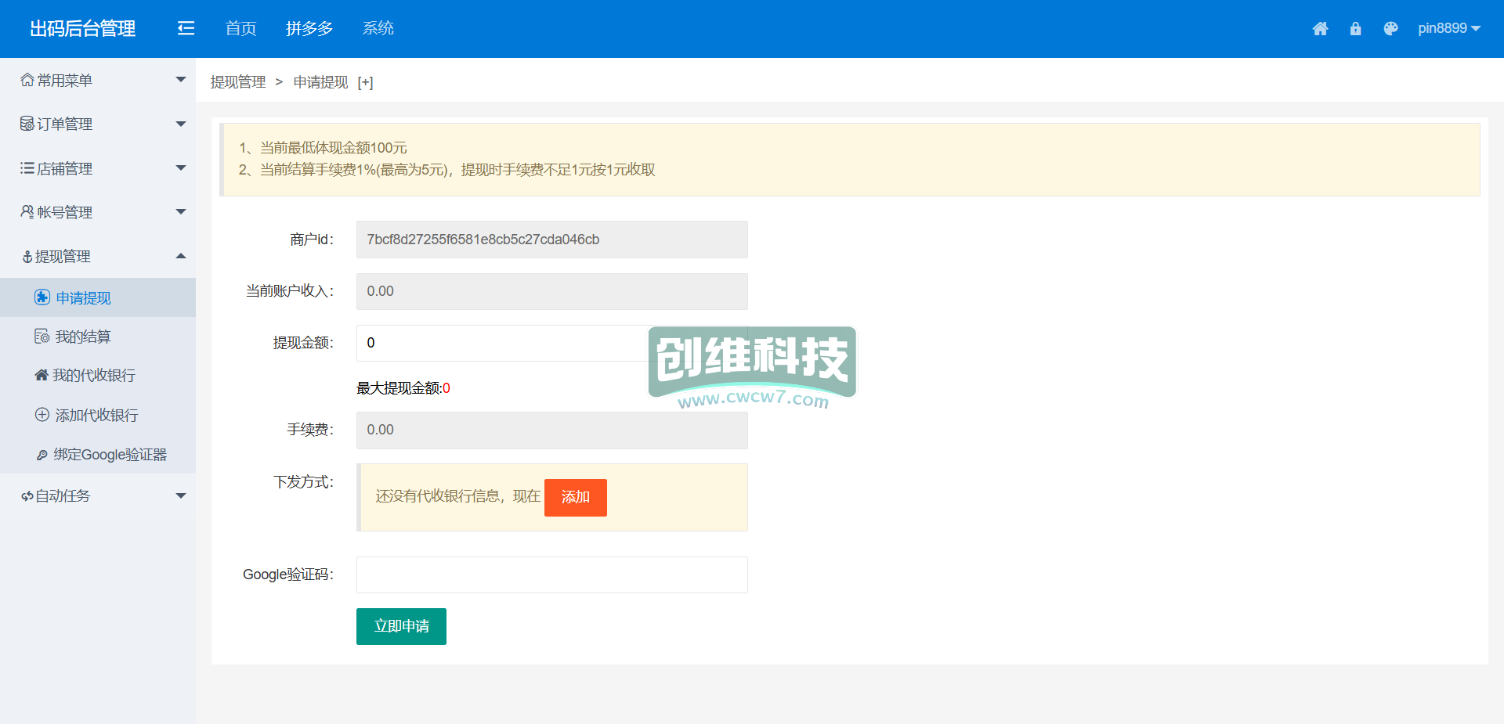The width and height of the screenshot is (1504, 724).
Task: Click the 我的代收银行 bank icon
Action: point(42,375)
